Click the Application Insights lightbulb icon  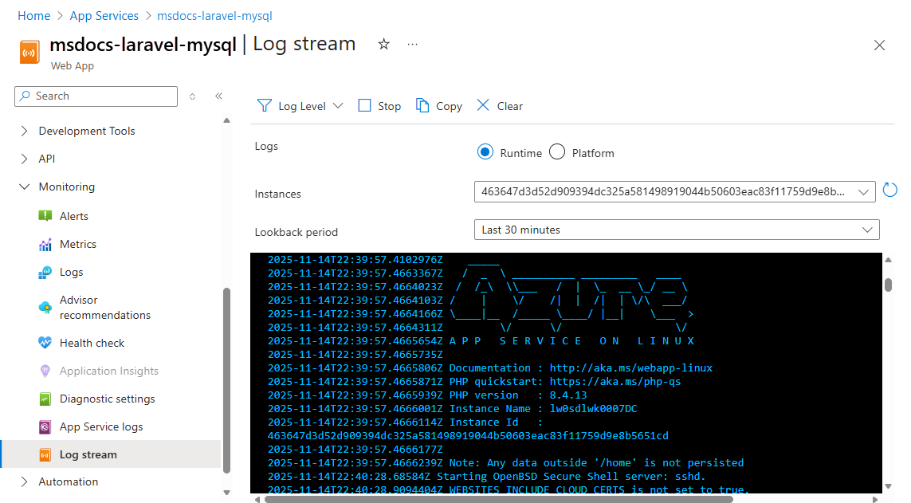(45, 371)
